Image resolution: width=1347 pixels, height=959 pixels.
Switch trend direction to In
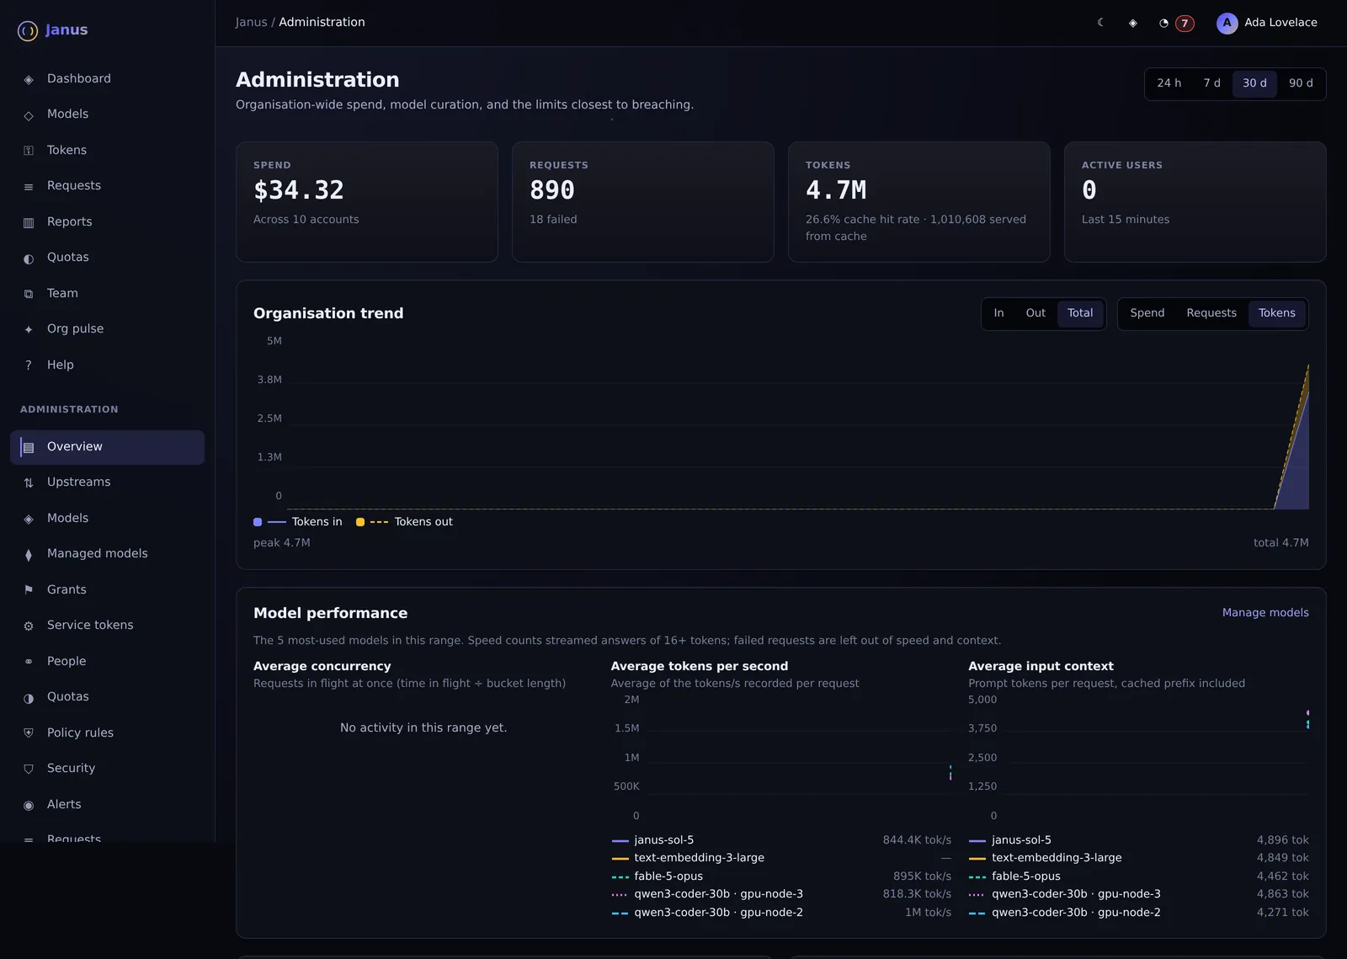point(998,313)
